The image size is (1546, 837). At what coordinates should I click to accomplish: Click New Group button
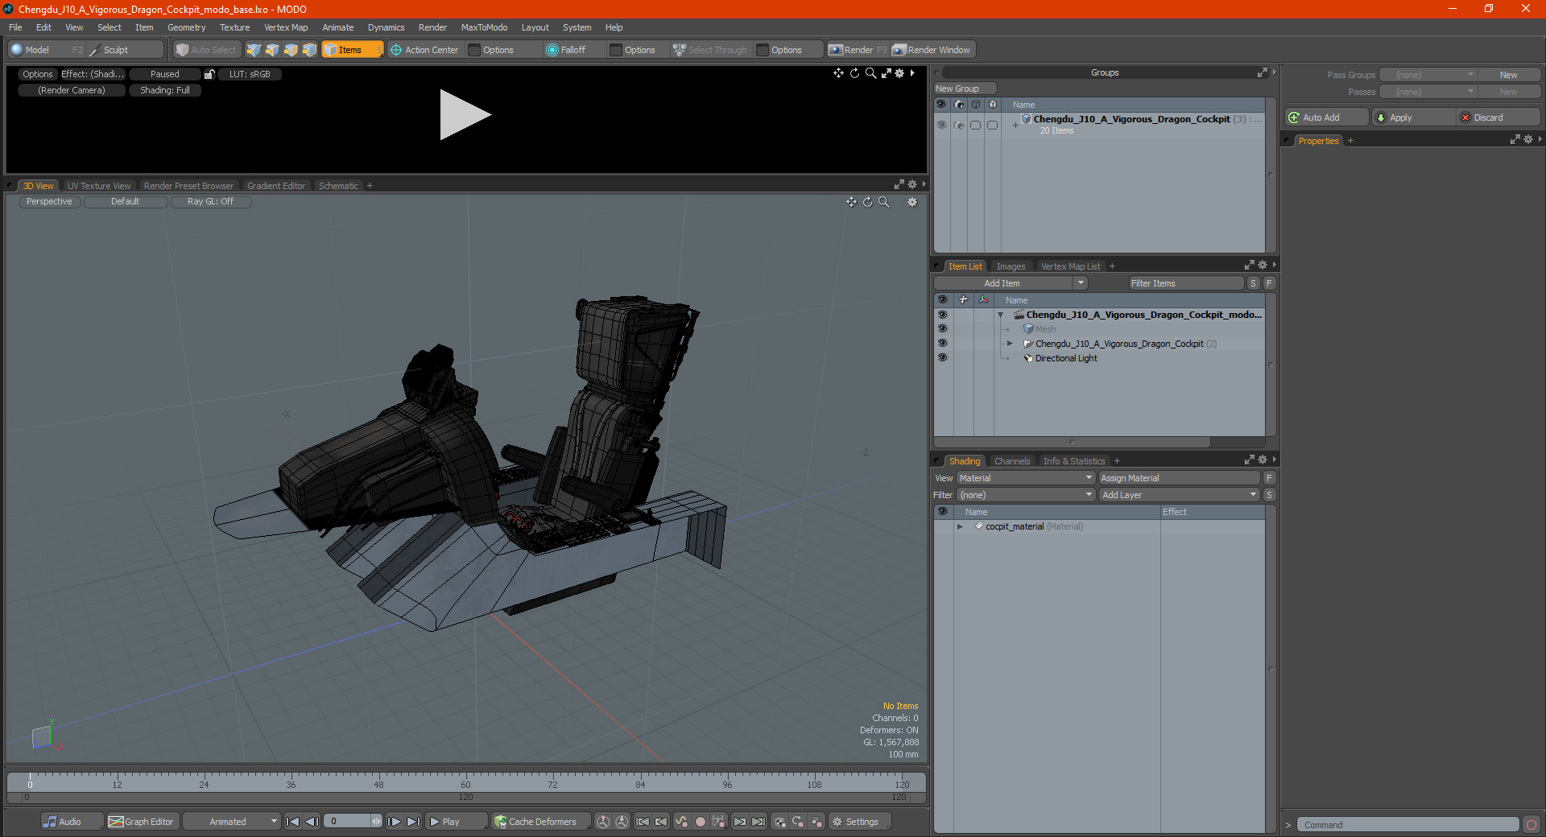coord(965,89)
